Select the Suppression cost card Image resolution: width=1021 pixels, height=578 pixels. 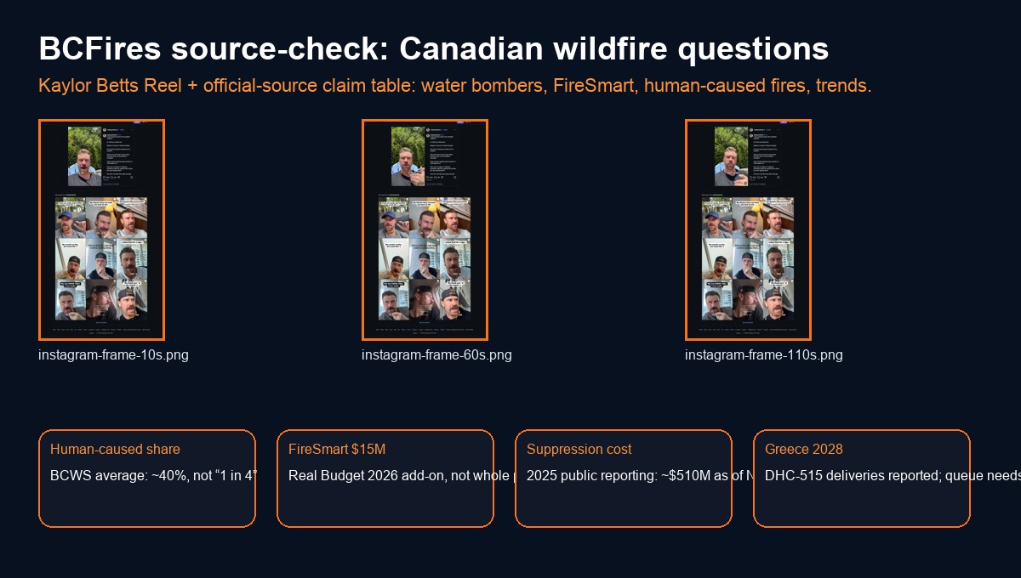[x=624, y=479]
